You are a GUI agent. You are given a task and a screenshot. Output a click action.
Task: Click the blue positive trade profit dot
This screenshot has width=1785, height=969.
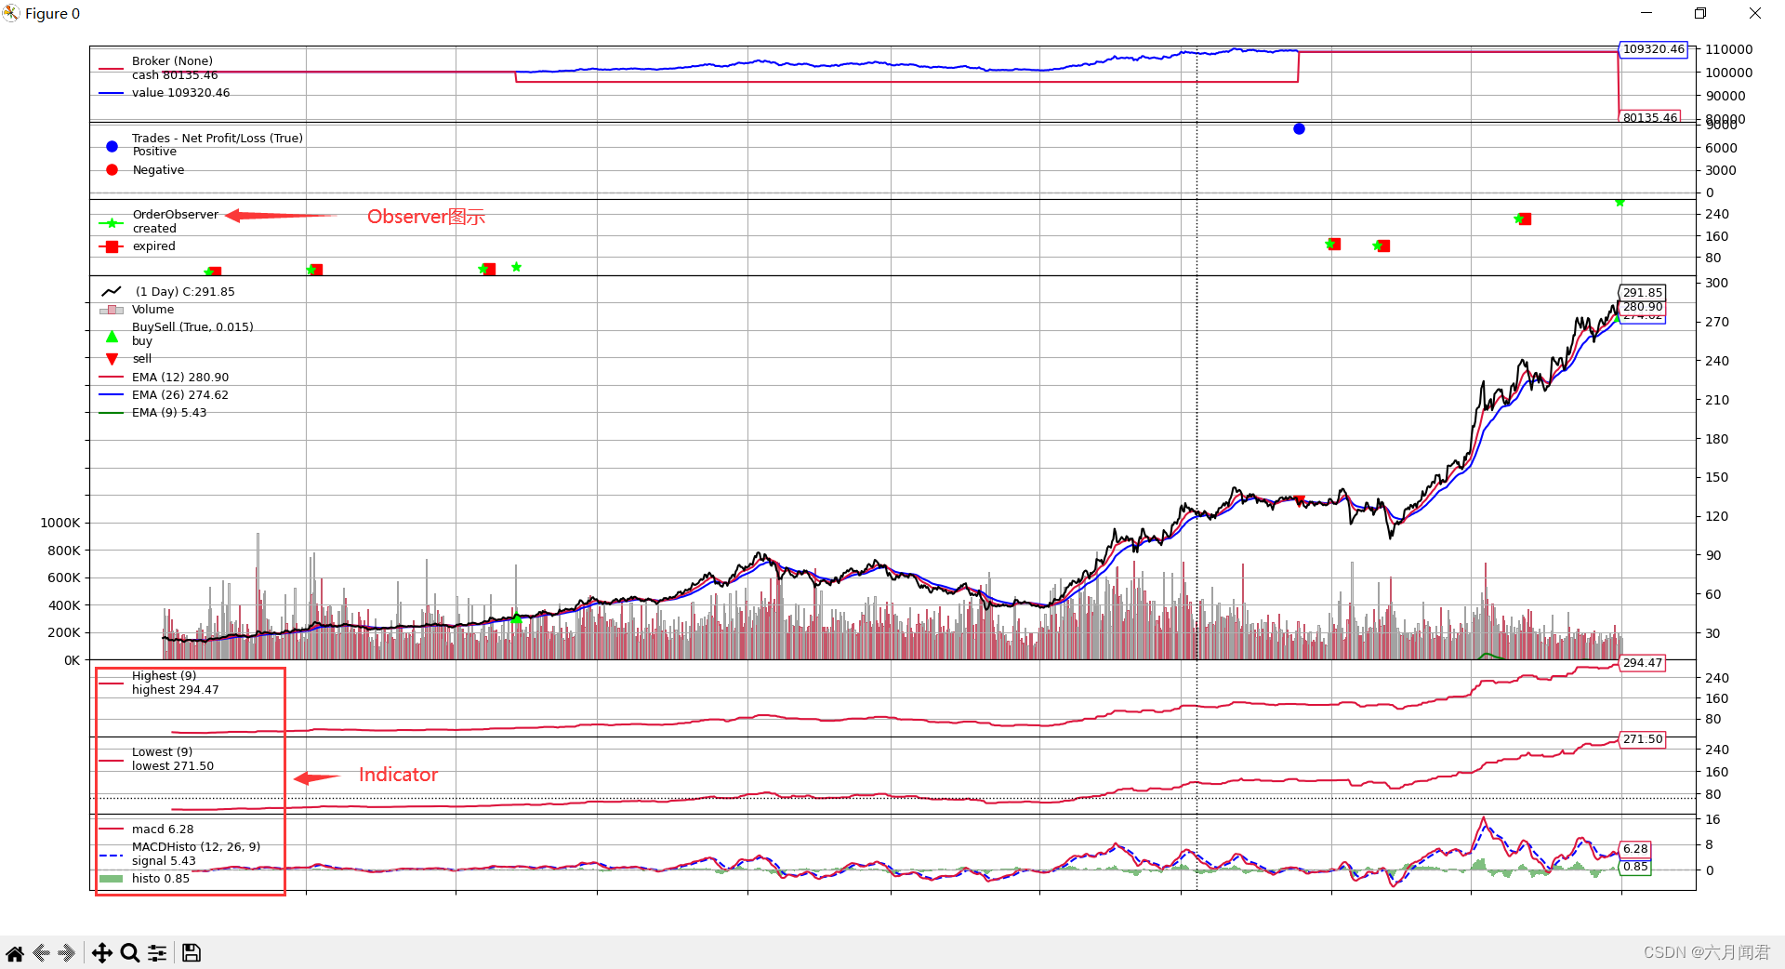click(1299, 128)
